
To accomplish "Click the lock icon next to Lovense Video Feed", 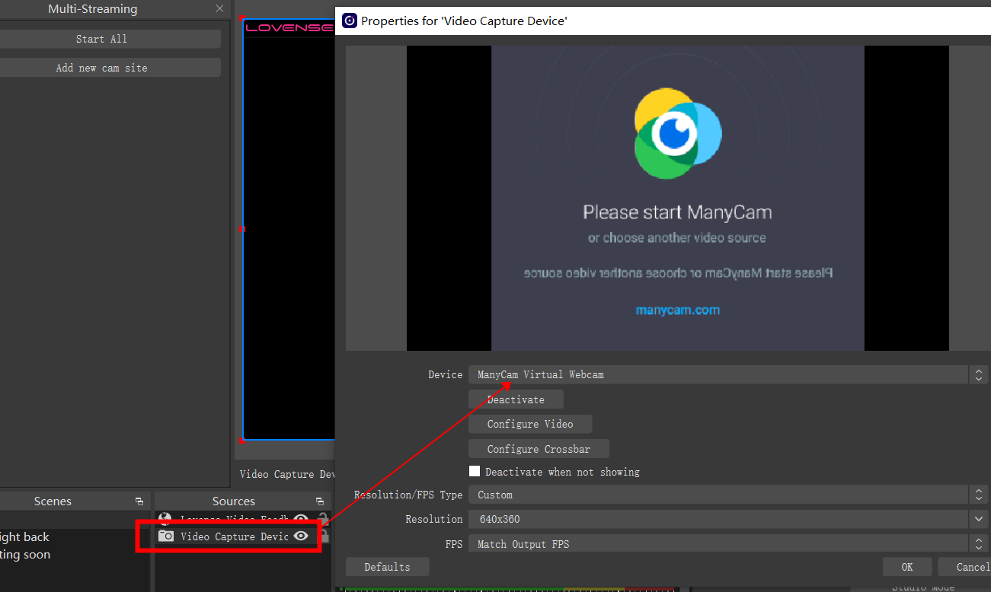I will [324, 518].
